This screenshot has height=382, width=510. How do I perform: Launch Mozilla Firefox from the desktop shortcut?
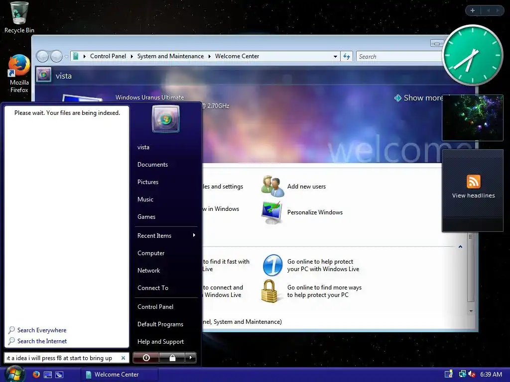point(19,74)
